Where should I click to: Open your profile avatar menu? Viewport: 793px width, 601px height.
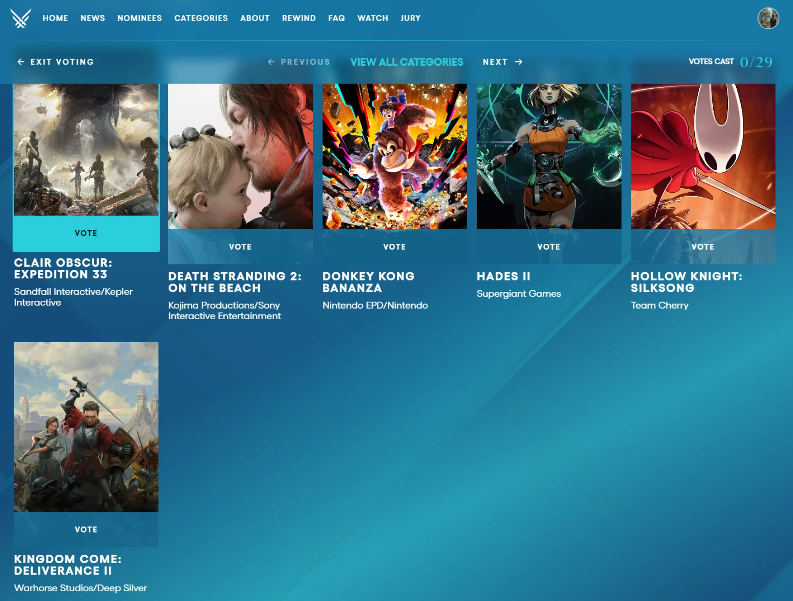767,18
